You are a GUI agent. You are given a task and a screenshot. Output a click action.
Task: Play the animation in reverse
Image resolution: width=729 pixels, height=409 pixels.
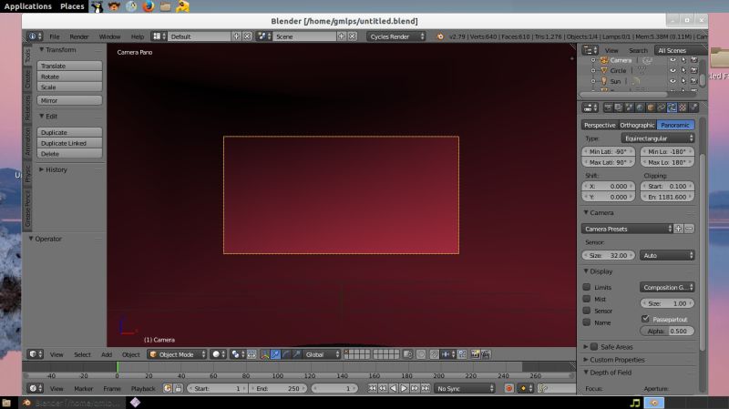[x=394, y=388]
